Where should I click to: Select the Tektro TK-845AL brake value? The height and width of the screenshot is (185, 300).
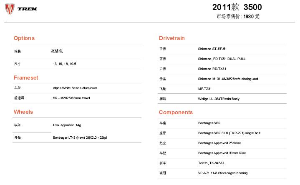212,163
